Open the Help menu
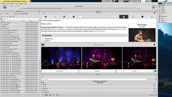The width and height of the screenshot is (172, 97). pyautogui.click(x=26, y=3)
